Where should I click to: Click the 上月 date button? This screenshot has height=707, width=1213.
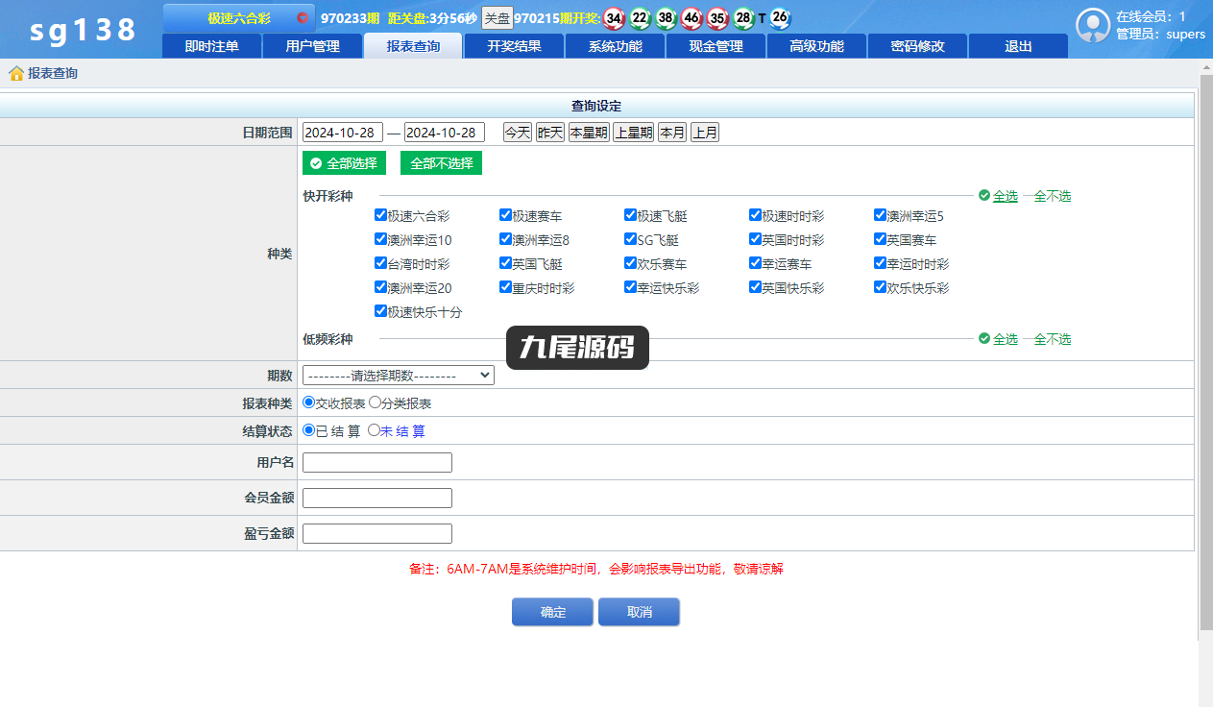(x=705, y=133)
